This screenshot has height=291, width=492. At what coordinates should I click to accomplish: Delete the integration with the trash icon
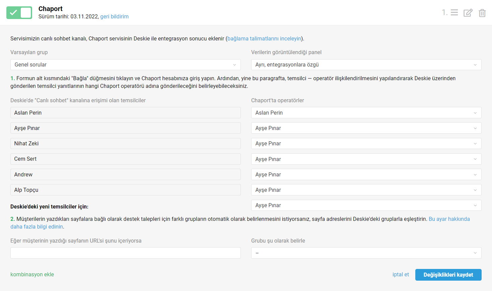482,13
